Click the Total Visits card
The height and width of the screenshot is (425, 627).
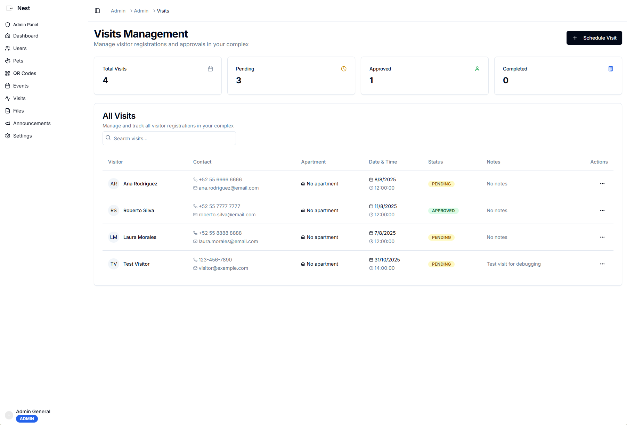[x=158, y=76]
